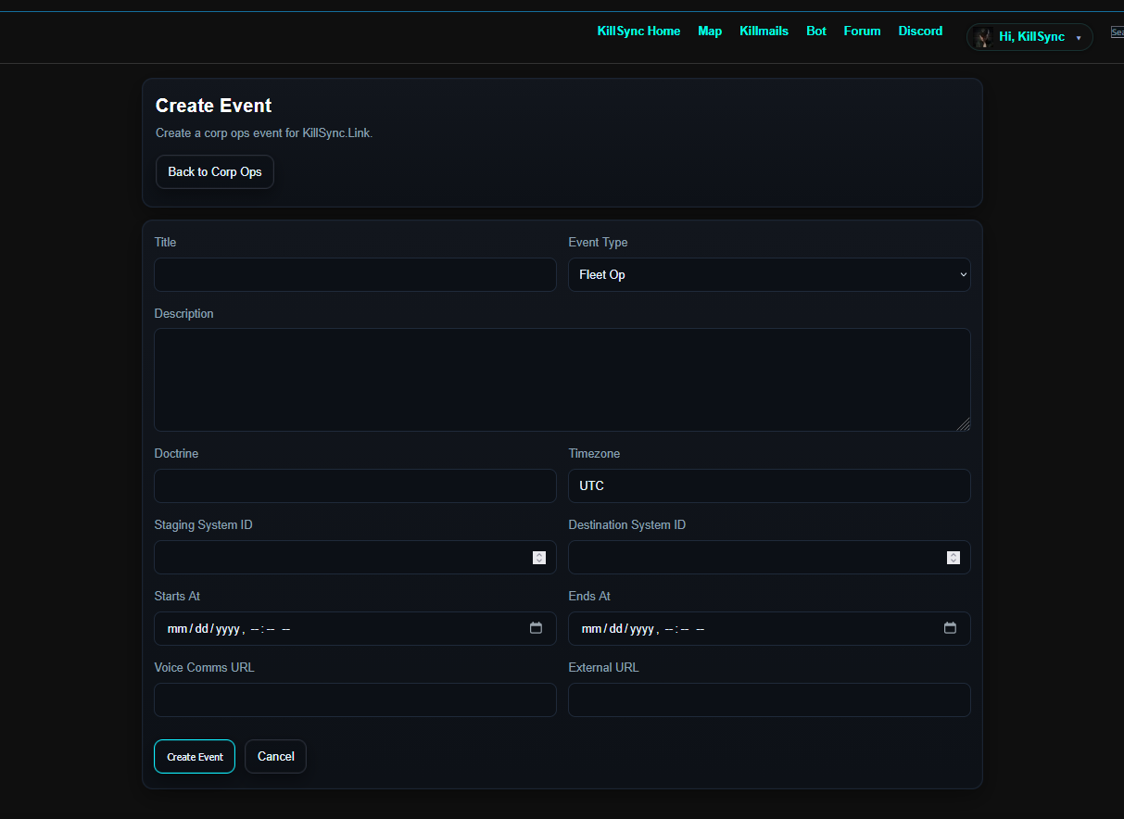Focus the Title input field
Screen dimensions: 1124x819
(355, 275)
